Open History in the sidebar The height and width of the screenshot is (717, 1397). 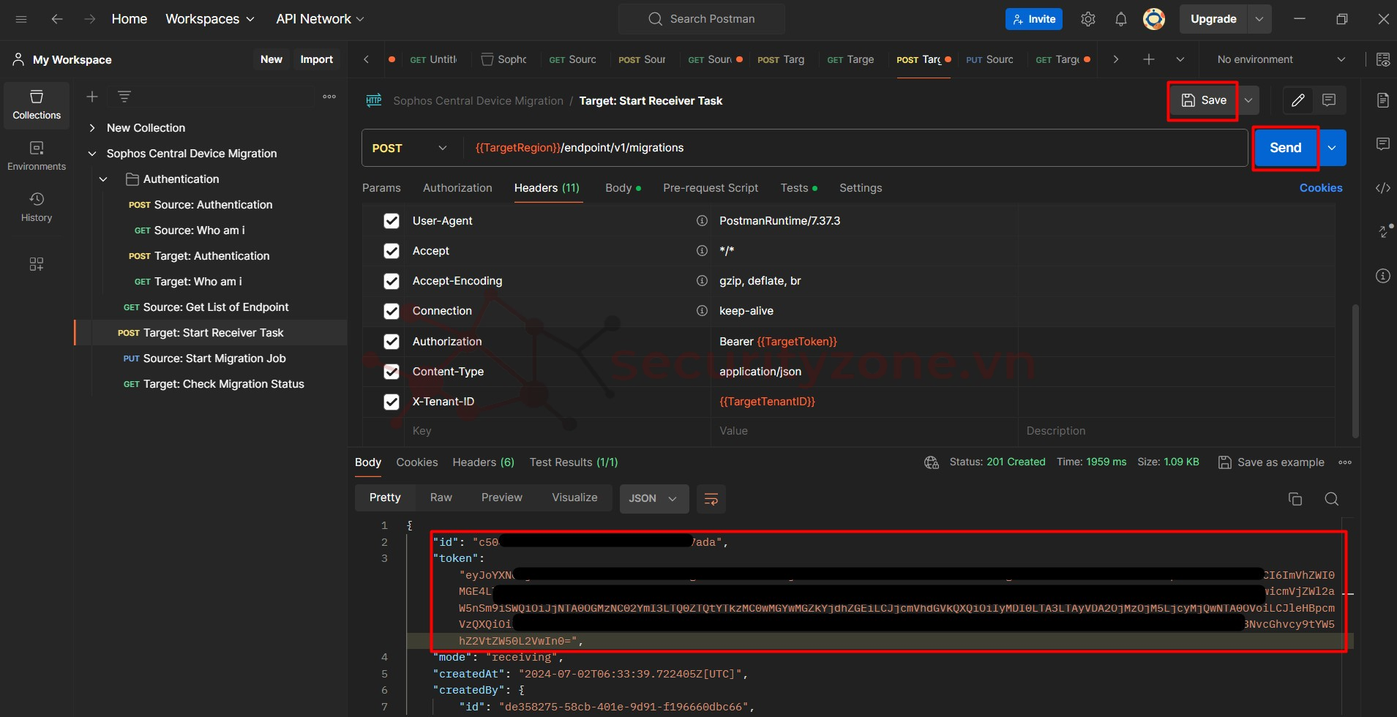[37, 208]
